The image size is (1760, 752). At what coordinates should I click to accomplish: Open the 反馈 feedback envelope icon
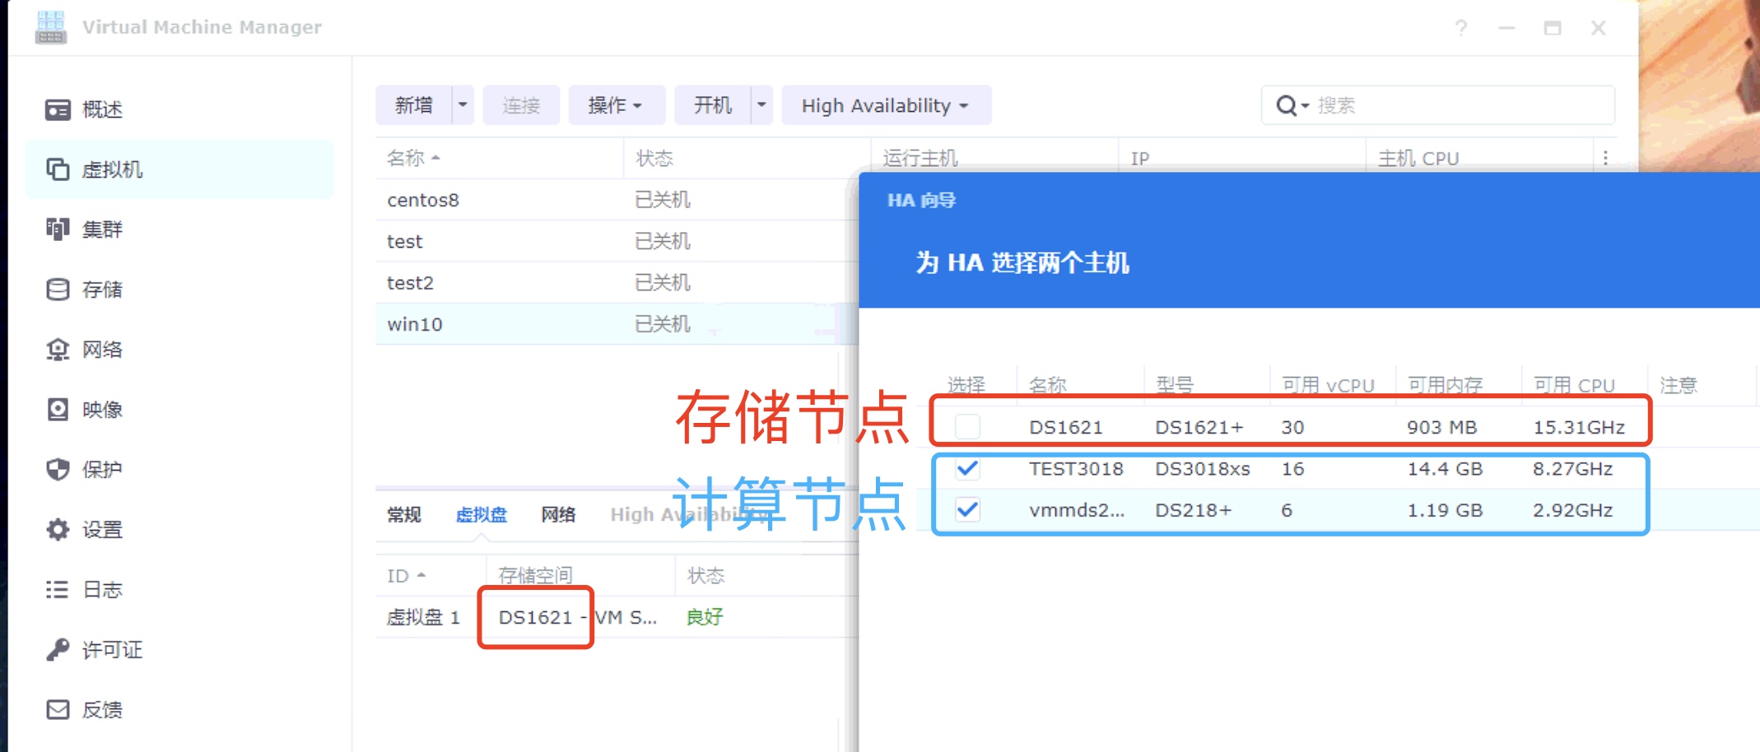pos(58,710)
